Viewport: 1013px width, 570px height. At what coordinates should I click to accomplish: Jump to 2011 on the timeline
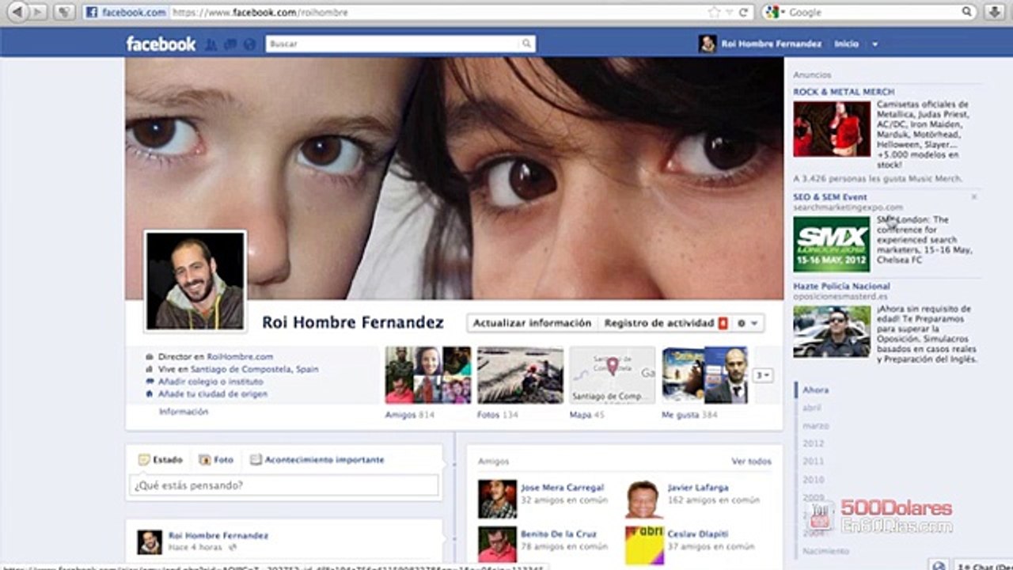[814, 462]
